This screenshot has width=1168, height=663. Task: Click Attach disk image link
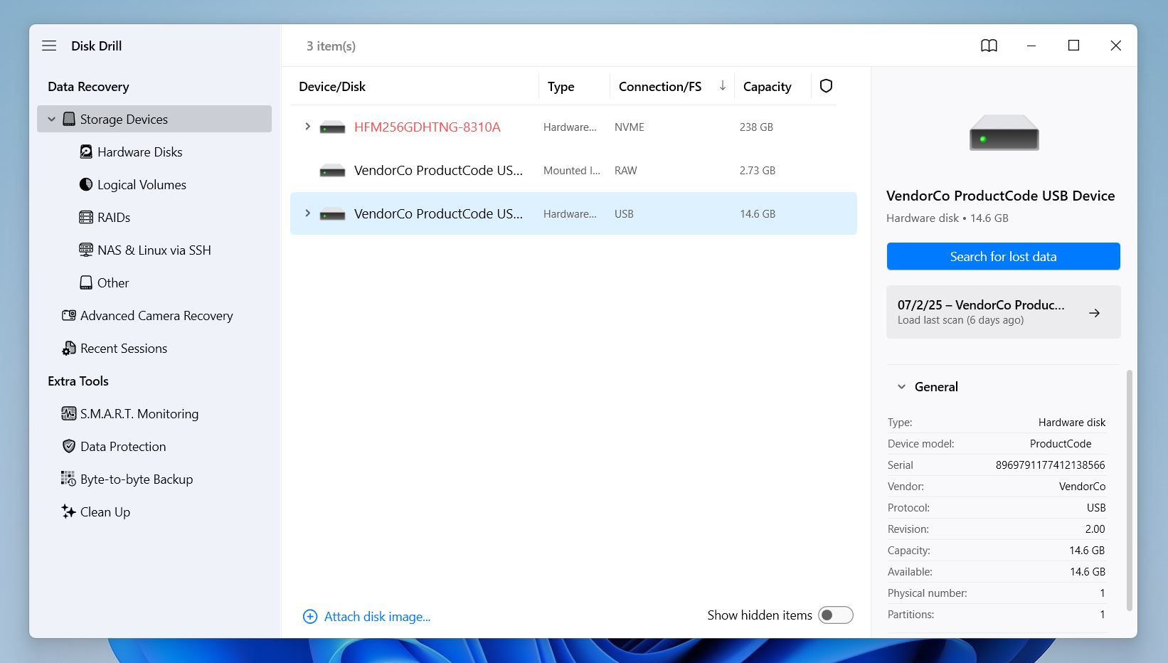[x=377, y=617]
